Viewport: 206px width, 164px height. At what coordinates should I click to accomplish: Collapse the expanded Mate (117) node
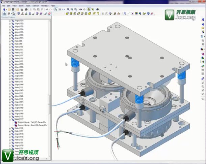10,120
